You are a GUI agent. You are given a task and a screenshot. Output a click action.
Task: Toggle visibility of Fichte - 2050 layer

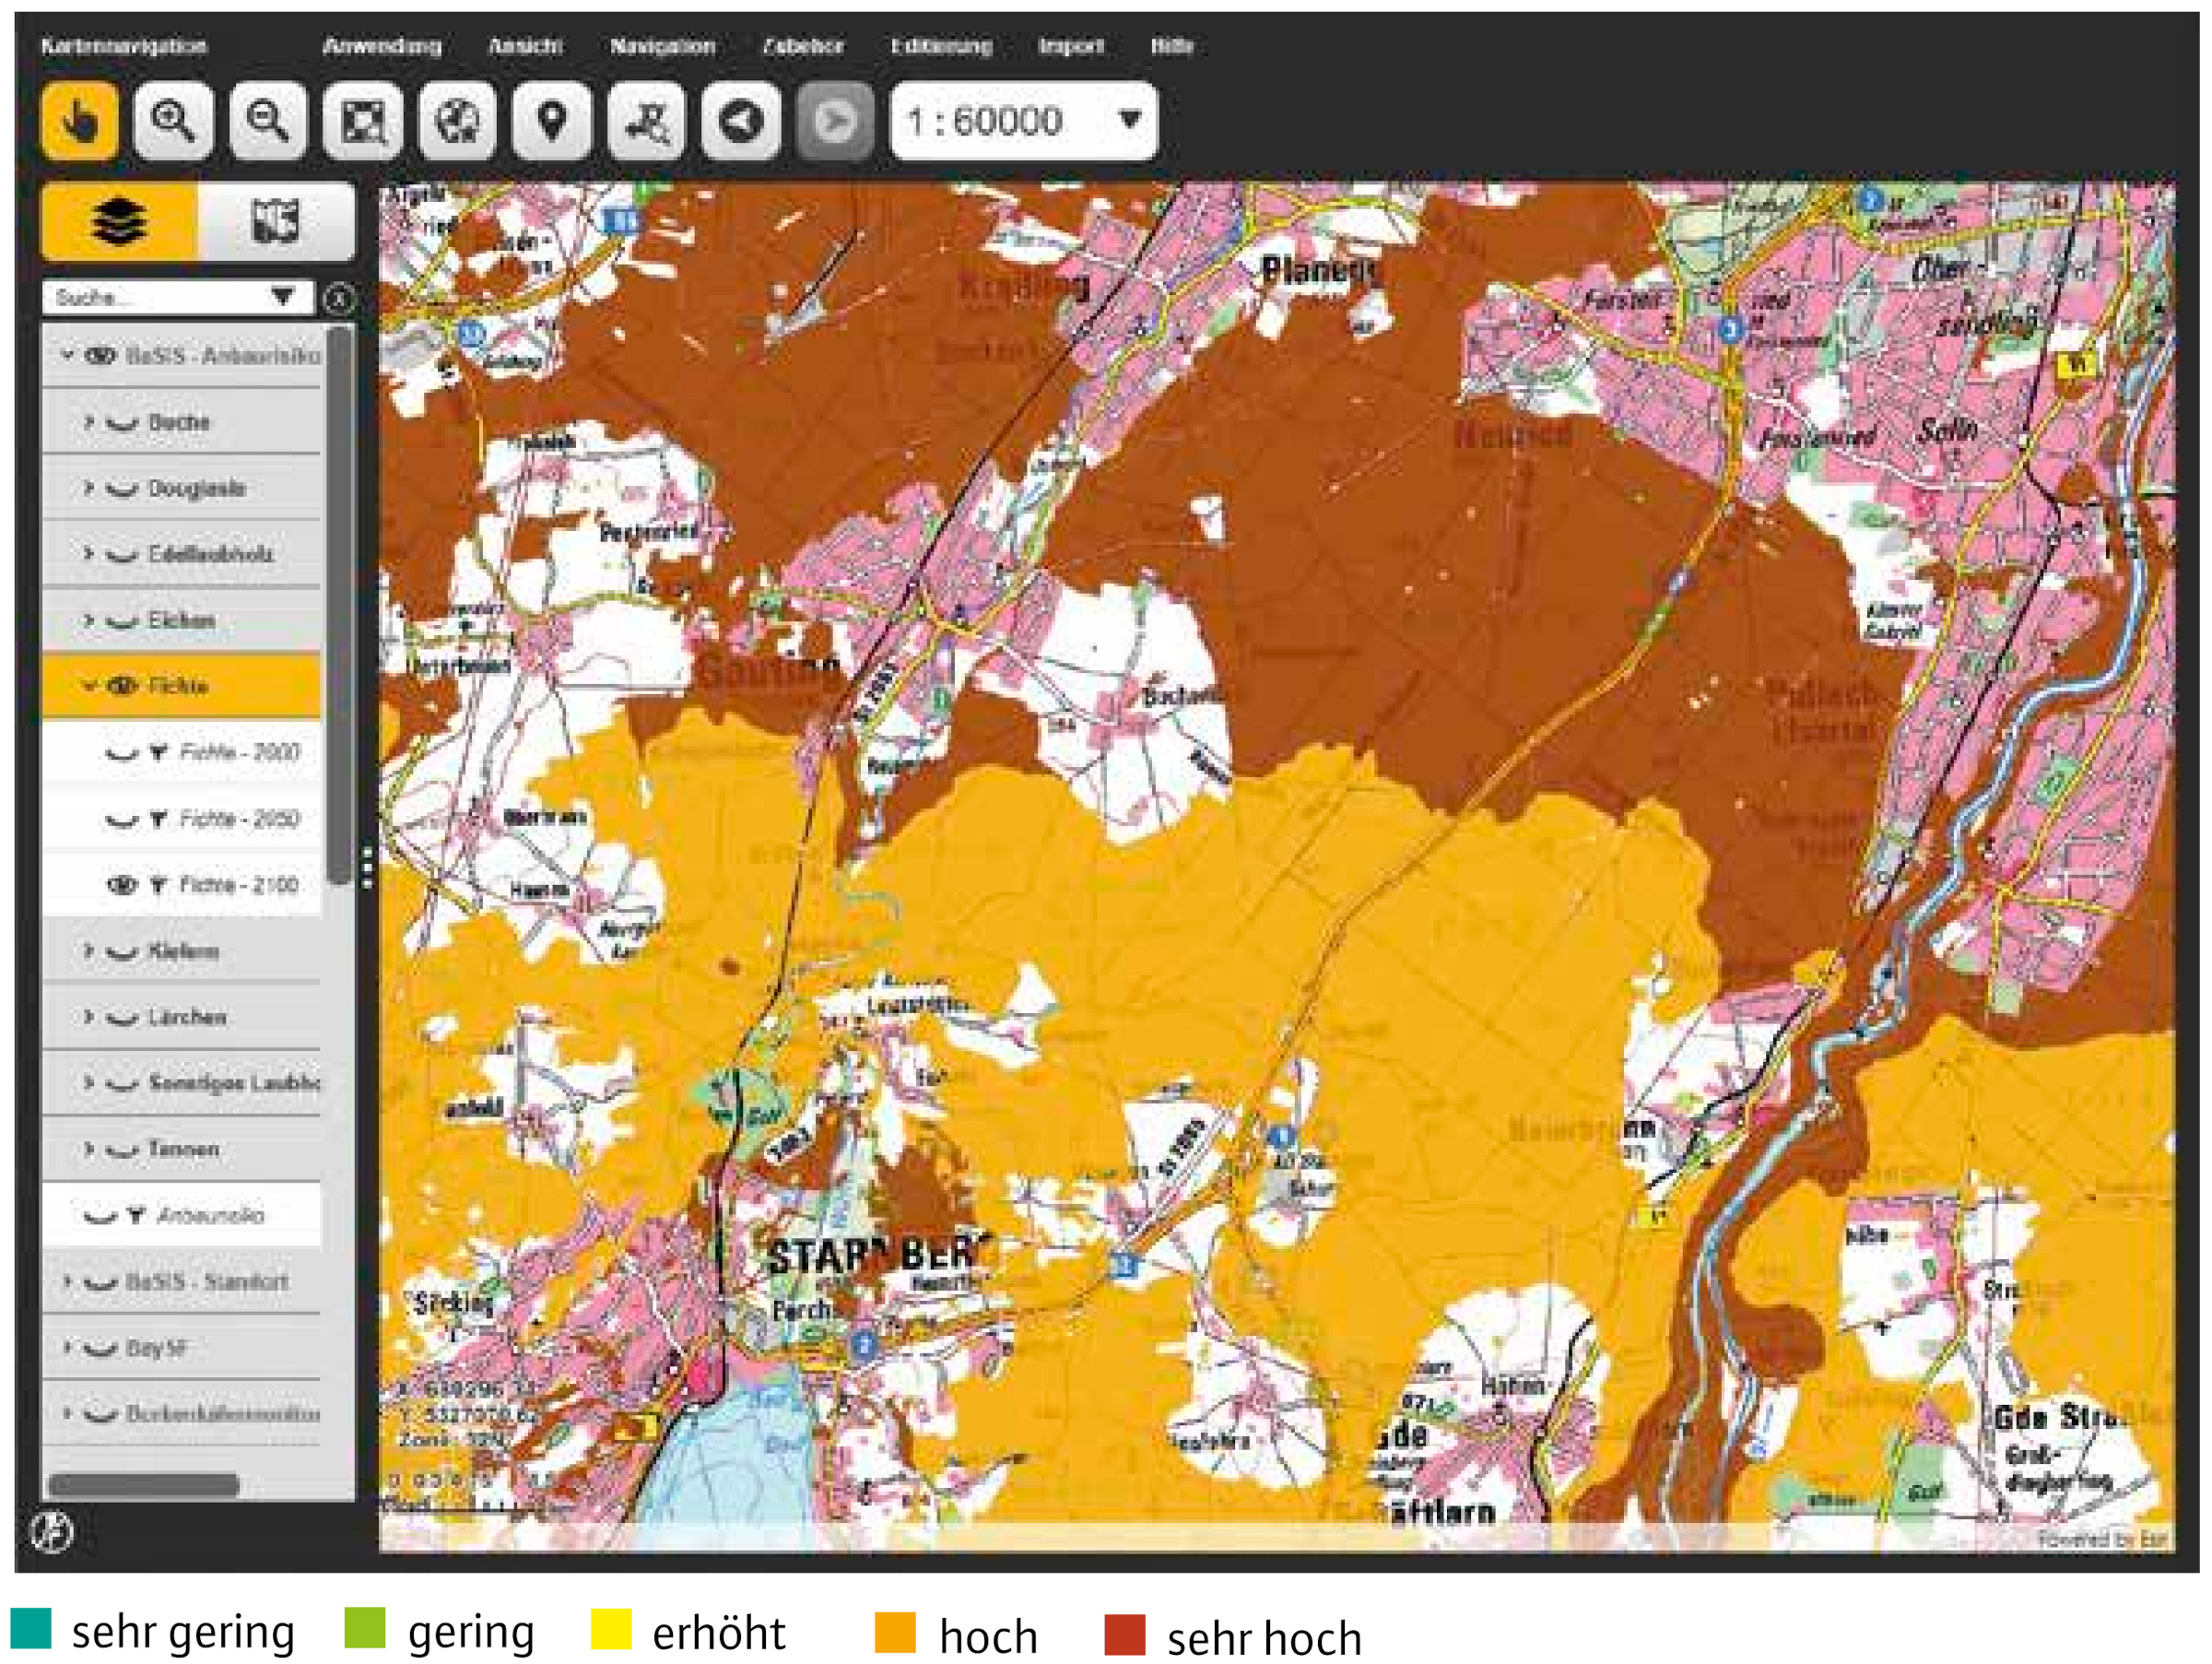click(x=121, y=820)
